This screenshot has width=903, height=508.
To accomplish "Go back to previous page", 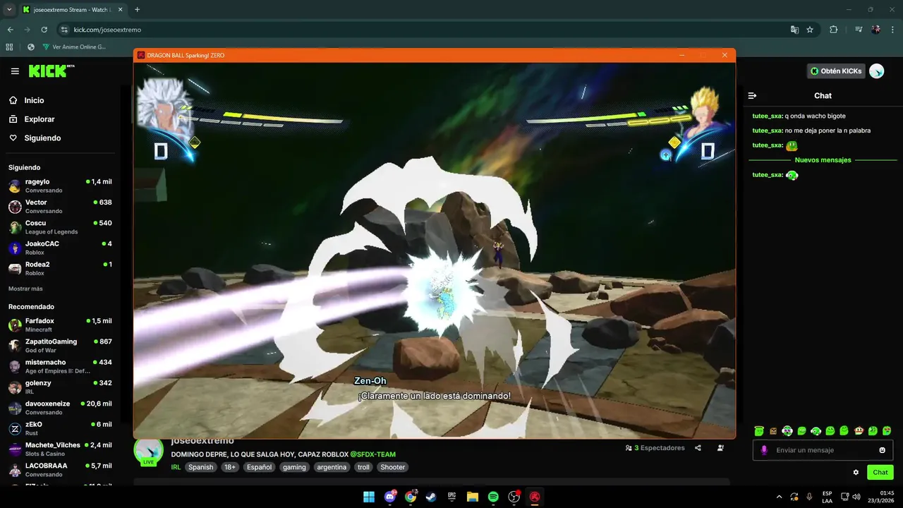I will [10, 30].
